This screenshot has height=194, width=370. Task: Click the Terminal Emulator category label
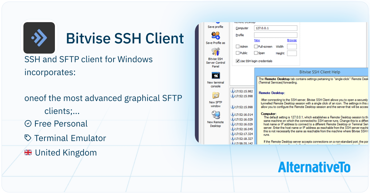coord(70,138)
